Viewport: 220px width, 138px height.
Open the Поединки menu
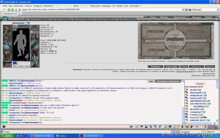[x=37, y=6]
